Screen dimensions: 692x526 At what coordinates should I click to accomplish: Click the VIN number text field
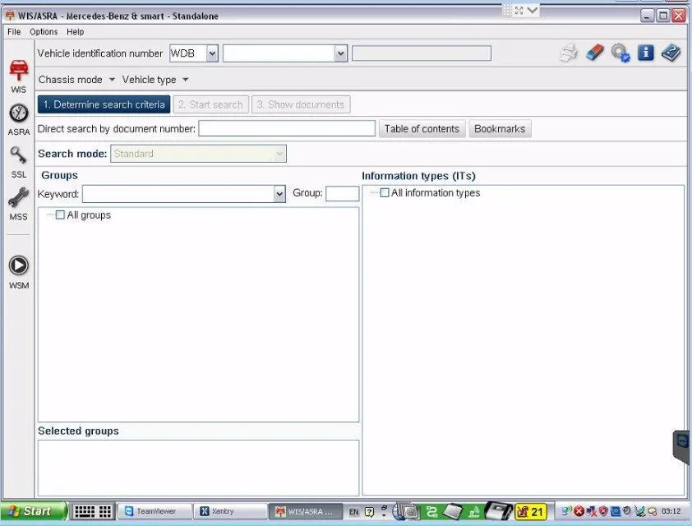pyautogui.click(x=279, y=53)
